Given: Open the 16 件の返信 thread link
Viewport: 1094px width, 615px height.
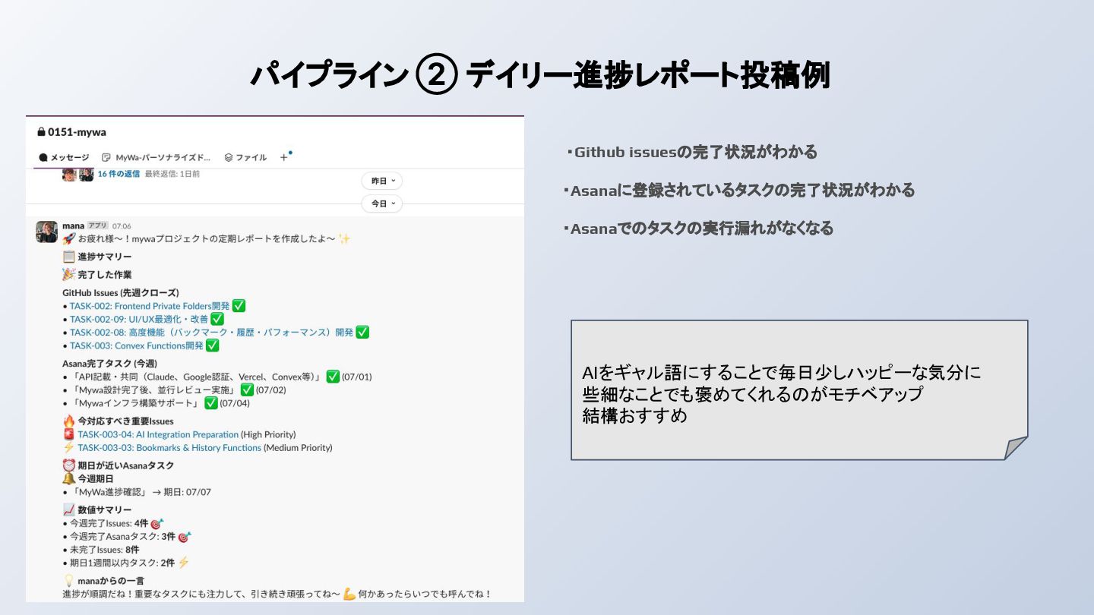Looking at the screenshot, I should (119, 174).
